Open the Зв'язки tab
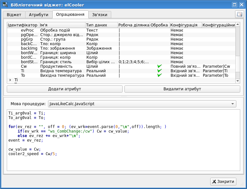This screenshot has height=189, width=247. [x=100, y=15]
